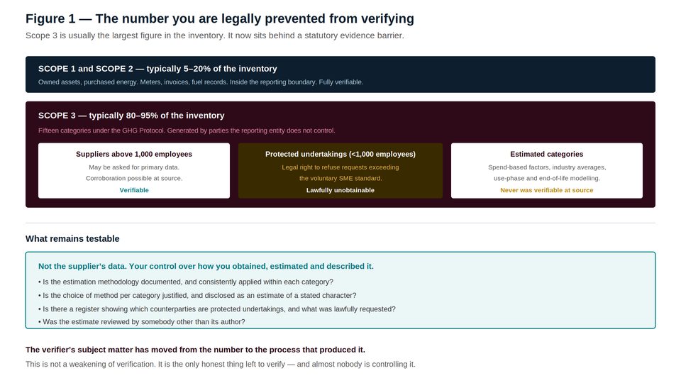681x383 pixels.
Task: Click the estimation methodology documented bullet
Action: tap(186, 282)
